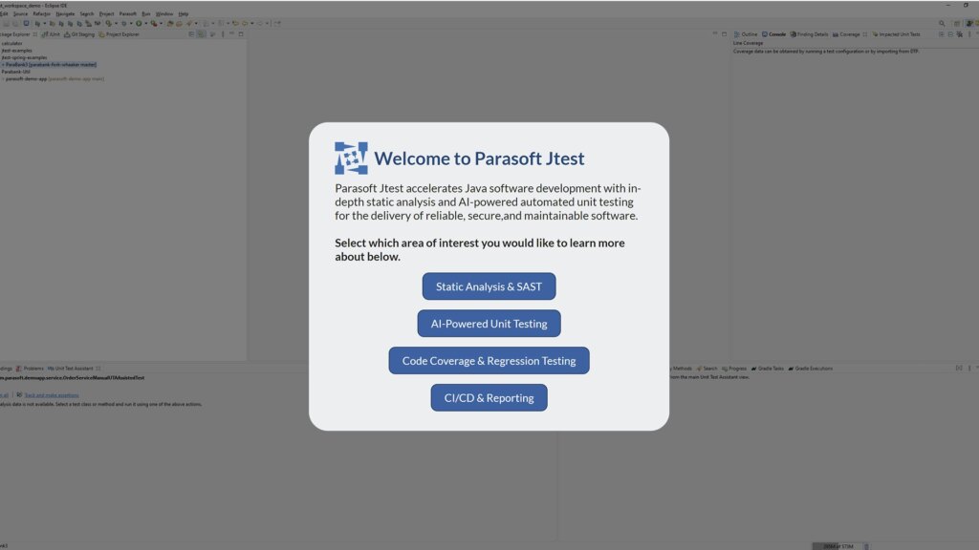The image size is (979, 550).
Task: Select the Parabank-Util project
Action: tap(15, 72)
